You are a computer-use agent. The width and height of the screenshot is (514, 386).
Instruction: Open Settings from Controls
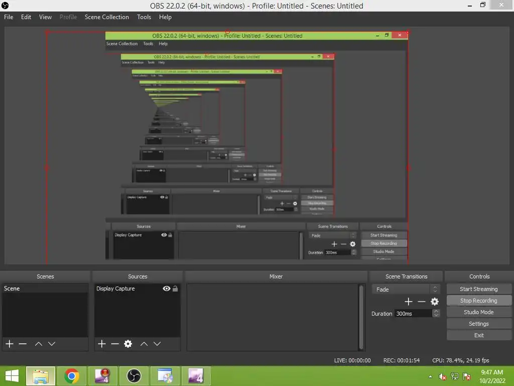478,324
